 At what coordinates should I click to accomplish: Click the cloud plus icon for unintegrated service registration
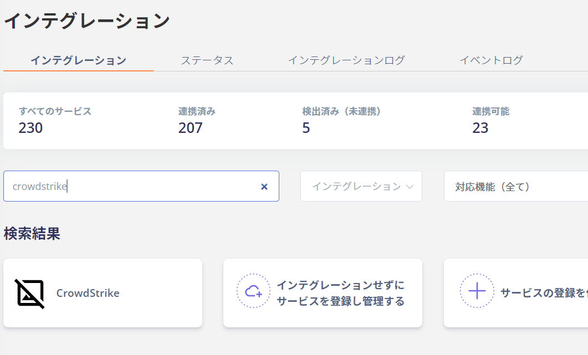(253, 291)
